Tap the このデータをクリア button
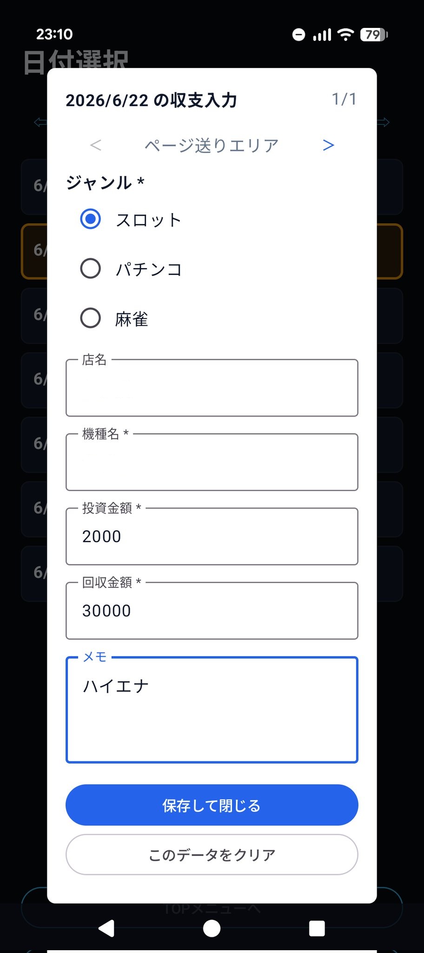The image size is (424, 953). click(x=212, y=855)
